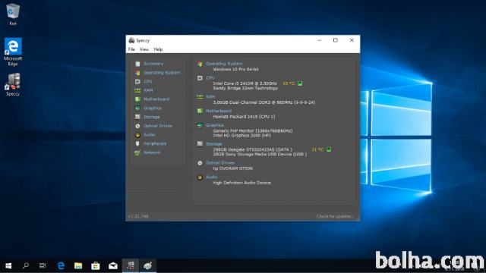Open the Windows Start menu
The height and width of the screenshot is (273, 486).
click(8, 266)
